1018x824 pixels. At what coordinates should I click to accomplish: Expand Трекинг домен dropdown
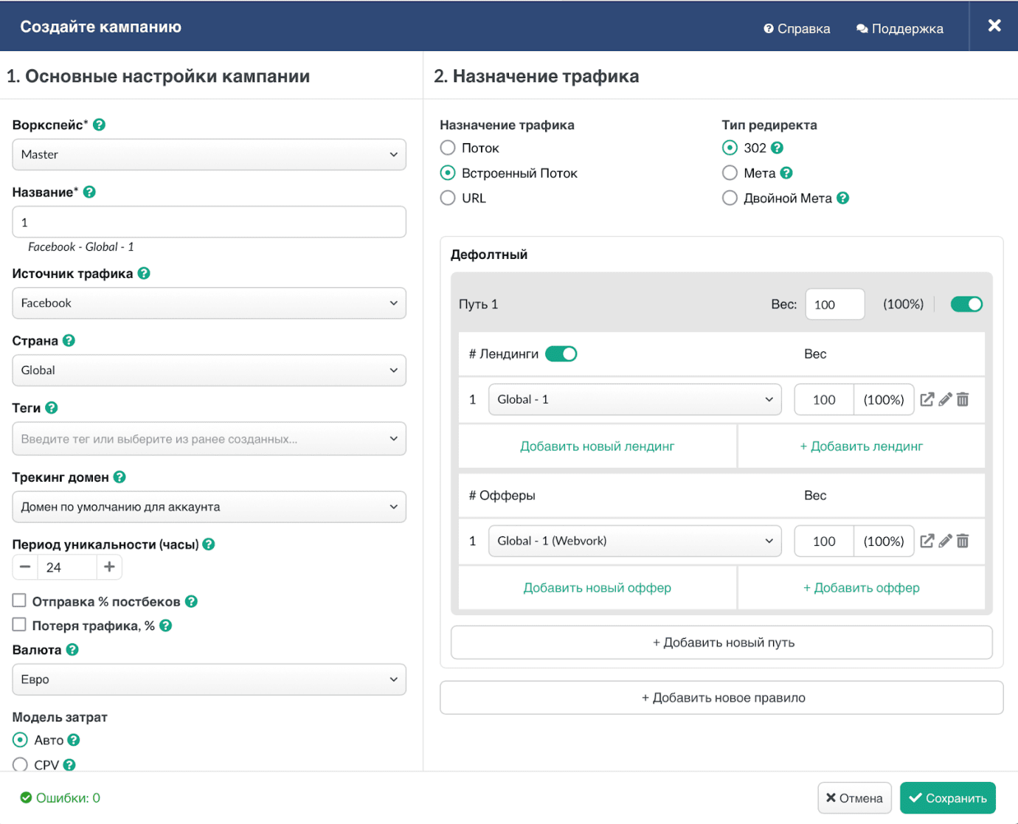(x=210, y=507)
